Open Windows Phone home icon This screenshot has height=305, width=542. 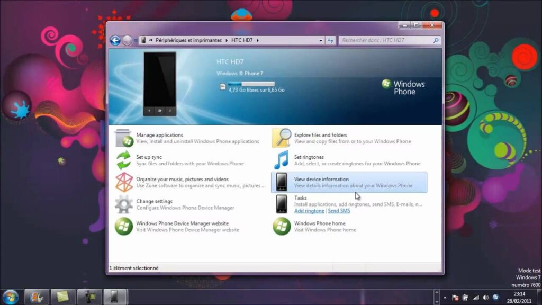tap(282, 227)
